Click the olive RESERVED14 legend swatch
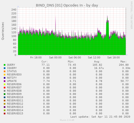The height and width of the screenshot is (123, 134). (x=5, y=110)
